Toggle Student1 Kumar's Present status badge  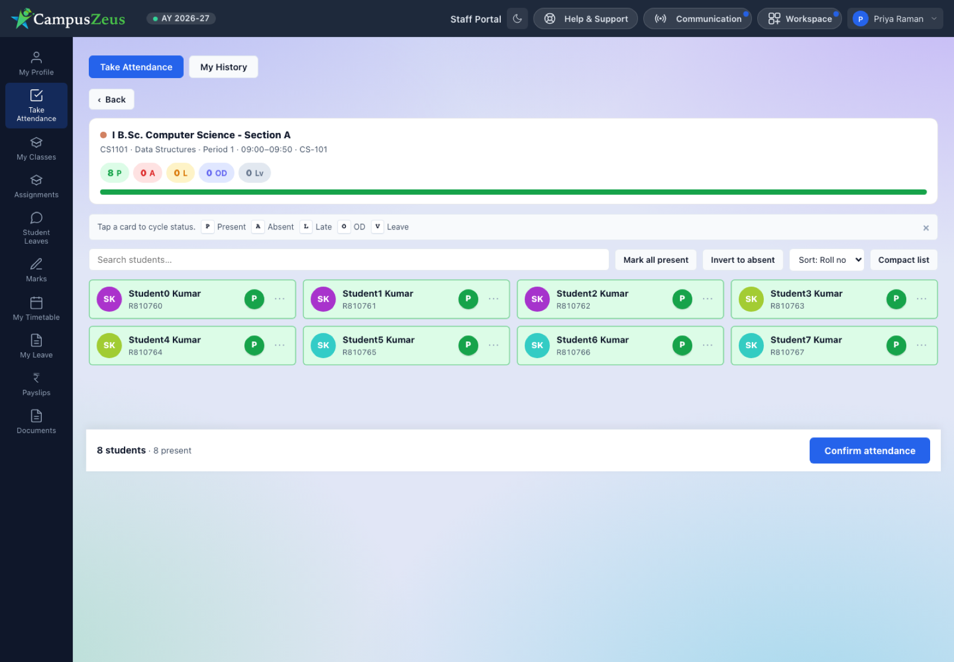pos(468,299)
